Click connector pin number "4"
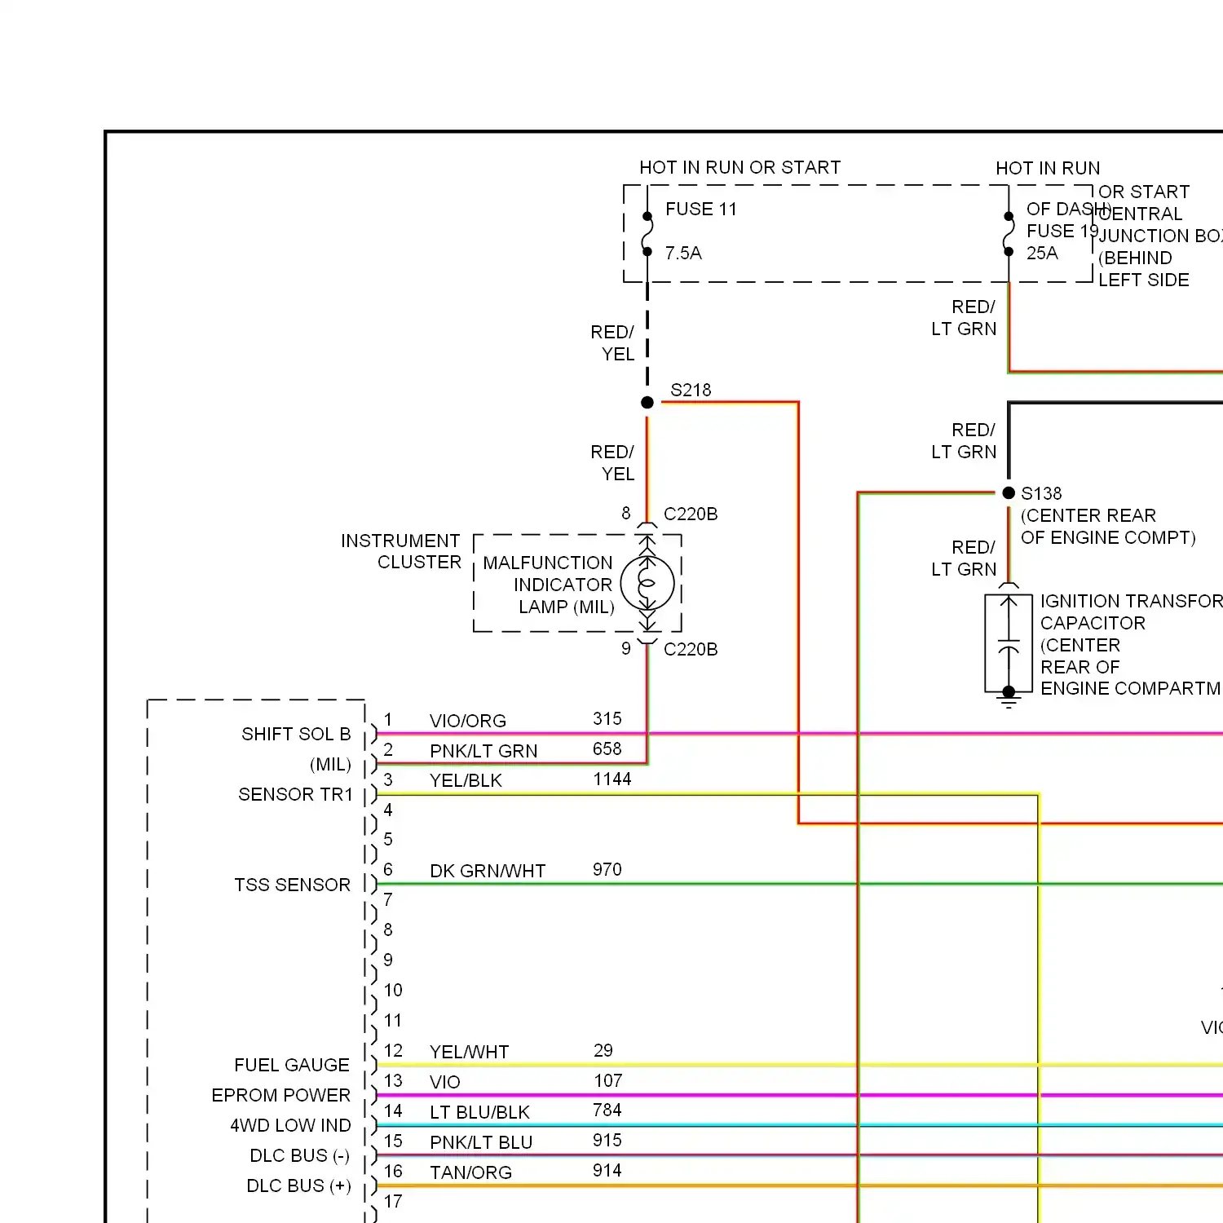This screenshot has width=1223, height=1223. (388, 810)
